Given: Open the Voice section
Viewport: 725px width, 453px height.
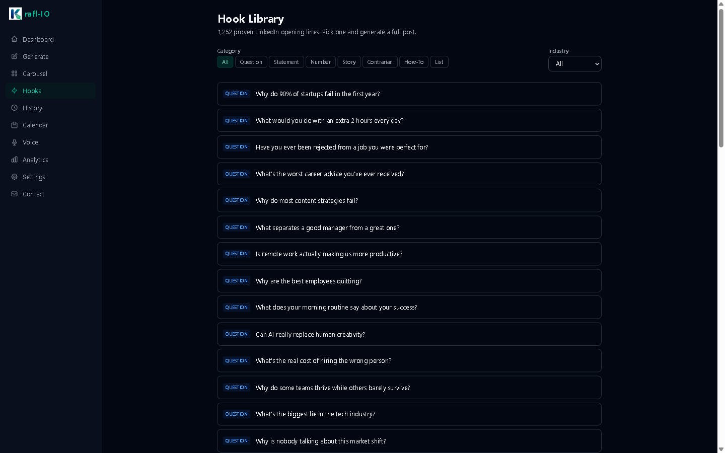Looking at the screenshot, I should click(x=50, y=142).
